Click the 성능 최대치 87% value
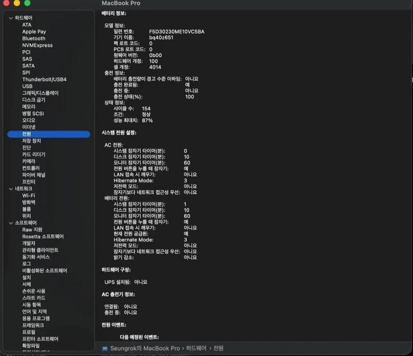Viewport: 413px width, 356px height. coord(147,121)
